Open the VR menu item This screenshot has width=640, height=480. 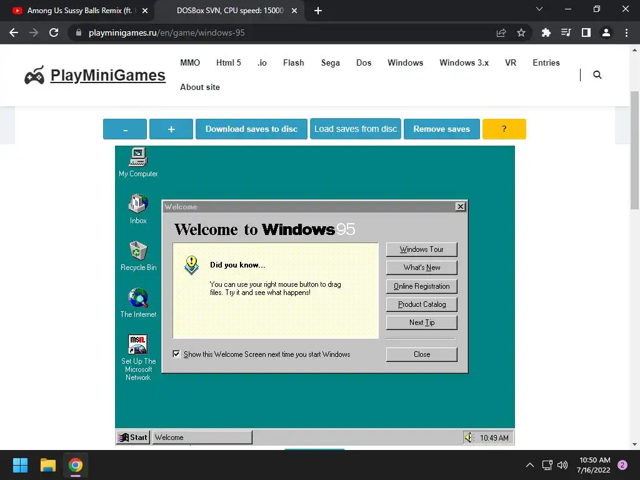[x=511, y=63]
